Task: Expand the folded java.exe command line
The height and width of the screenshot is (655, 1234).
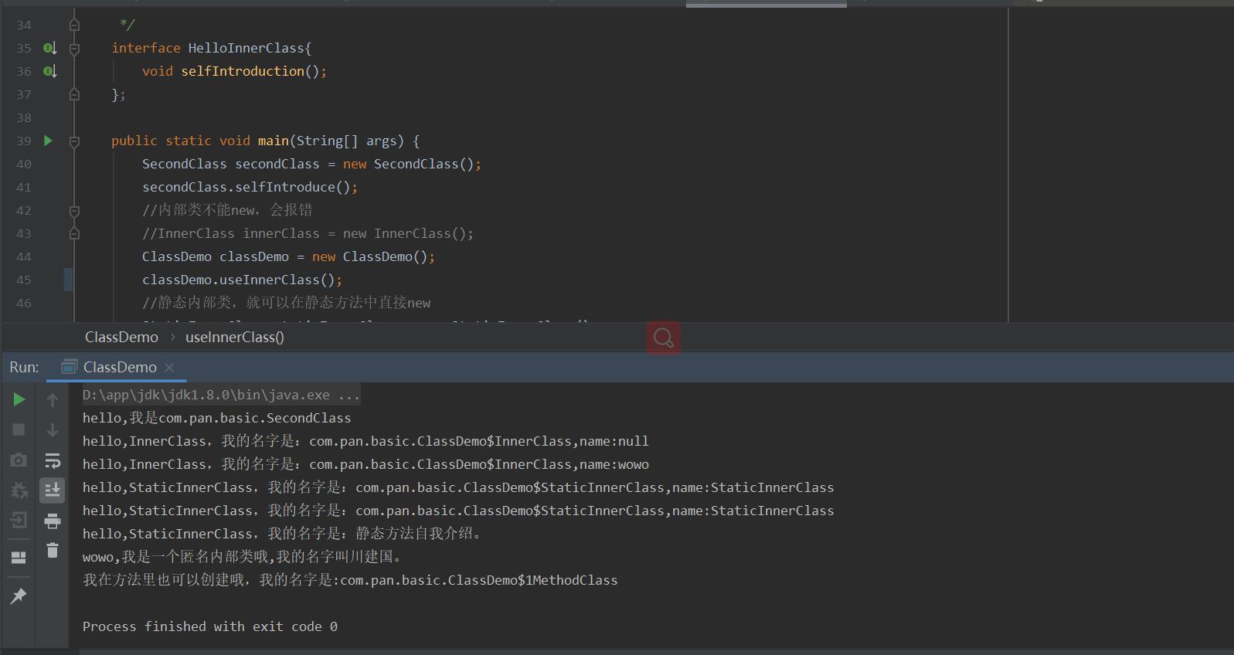Action: coord(221,395)
